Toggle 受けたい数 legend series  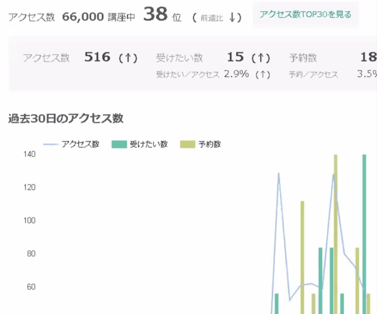pos(140,144)
